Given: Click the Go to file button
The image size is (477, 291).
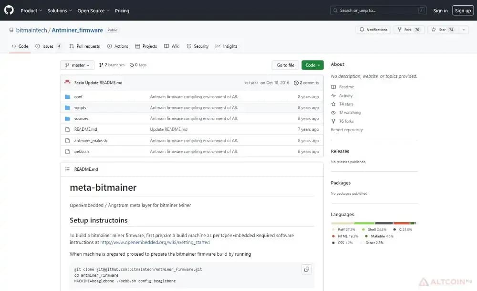Looking at the screenshot, I should 285,65.
